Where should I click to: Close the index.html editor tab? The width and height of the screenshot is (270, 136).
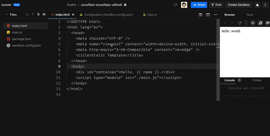(73, 15)
